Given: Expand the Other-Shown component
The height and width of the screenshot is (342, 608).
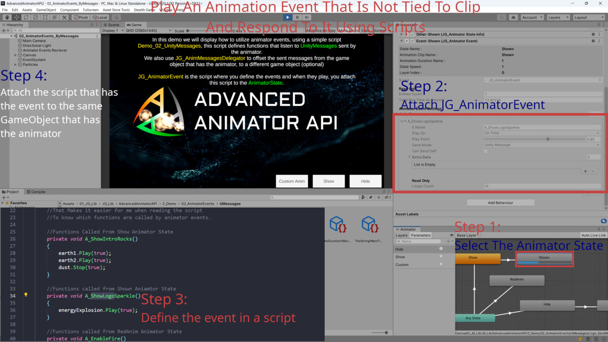Looking at the screenshot, I should pyautogui.click(x=402, y=34).
